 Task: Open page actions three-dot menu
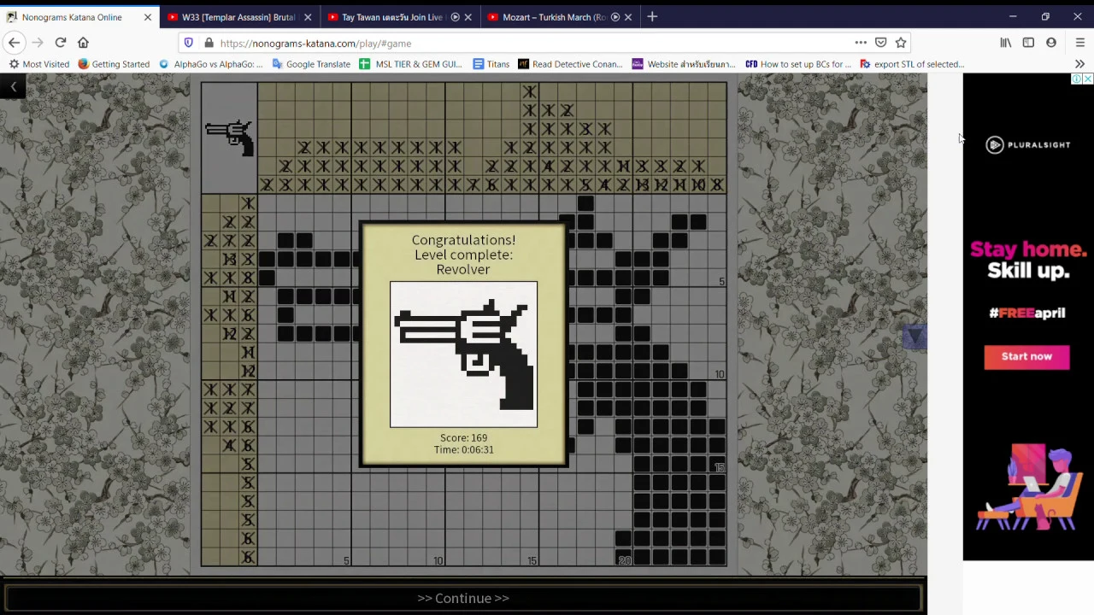coord(861,43)
